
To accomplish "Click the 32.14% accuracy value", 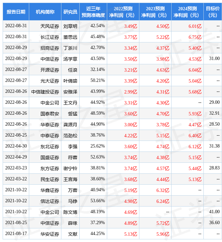I will tap(98, 70).
